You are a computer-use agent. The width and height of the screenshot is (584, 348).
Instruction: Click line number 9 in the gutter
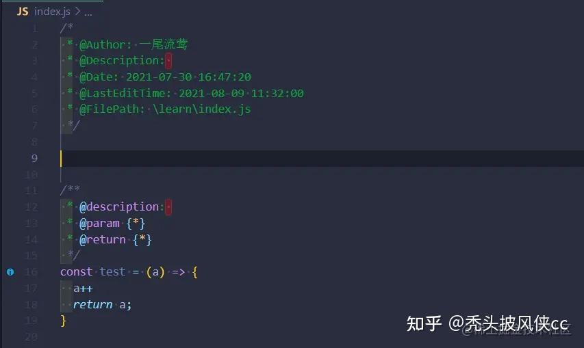[x=35, y=159]
